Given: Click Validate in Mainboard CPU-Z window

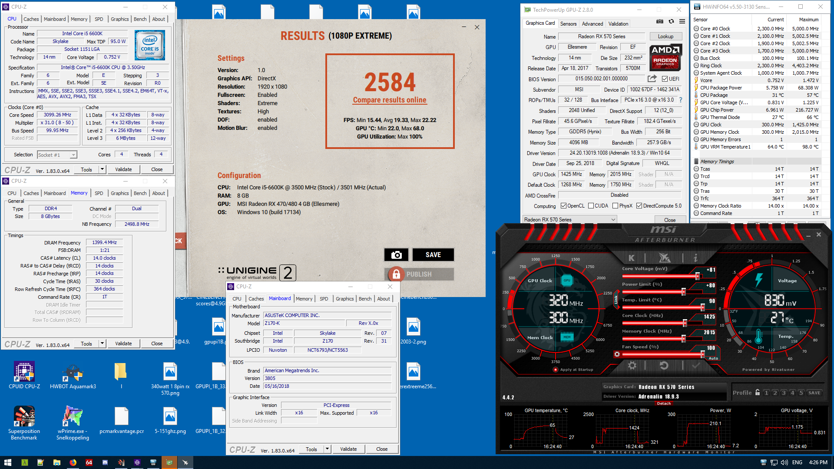Looking at the screenshot, I should click(x=348, y=449).
